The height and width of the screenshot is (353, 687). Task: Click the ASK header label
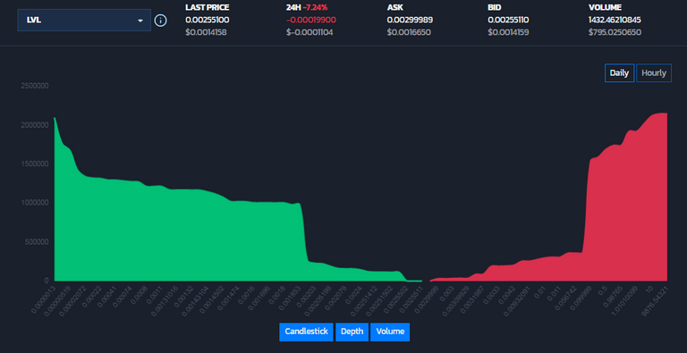(394, 7)
